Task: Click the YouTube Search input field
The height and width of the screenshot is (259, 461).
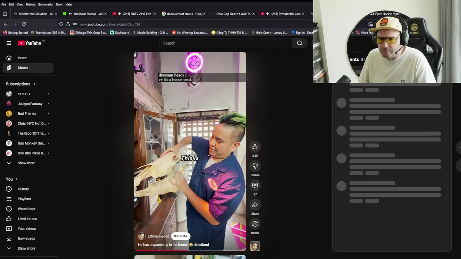Action: point(225,43)
